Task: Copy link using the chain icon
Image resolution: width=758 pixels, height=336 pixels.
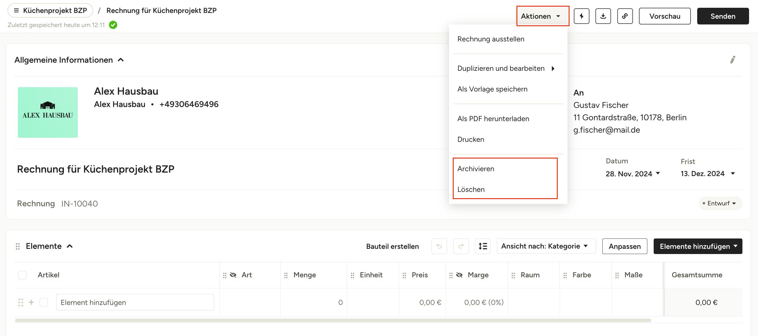Action: (x=625, y=16)
